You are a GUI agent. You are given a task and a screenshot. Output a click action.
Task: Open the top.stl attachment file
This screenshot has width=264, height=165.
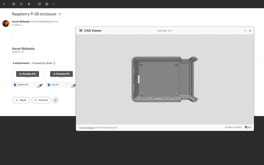[55, 84]
